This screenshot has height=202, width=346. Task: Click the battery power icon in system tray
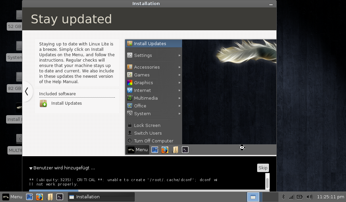[x=300, y=197]
